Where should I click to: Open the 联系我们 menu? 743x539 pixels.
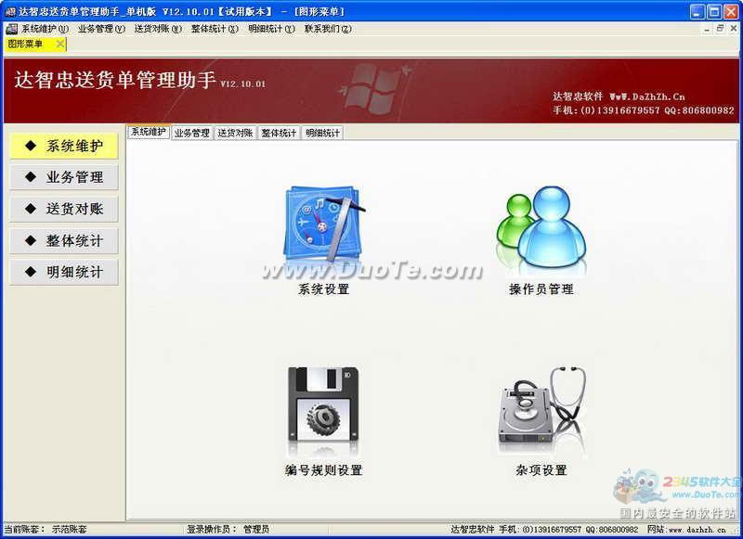click(x=328, y=29)
